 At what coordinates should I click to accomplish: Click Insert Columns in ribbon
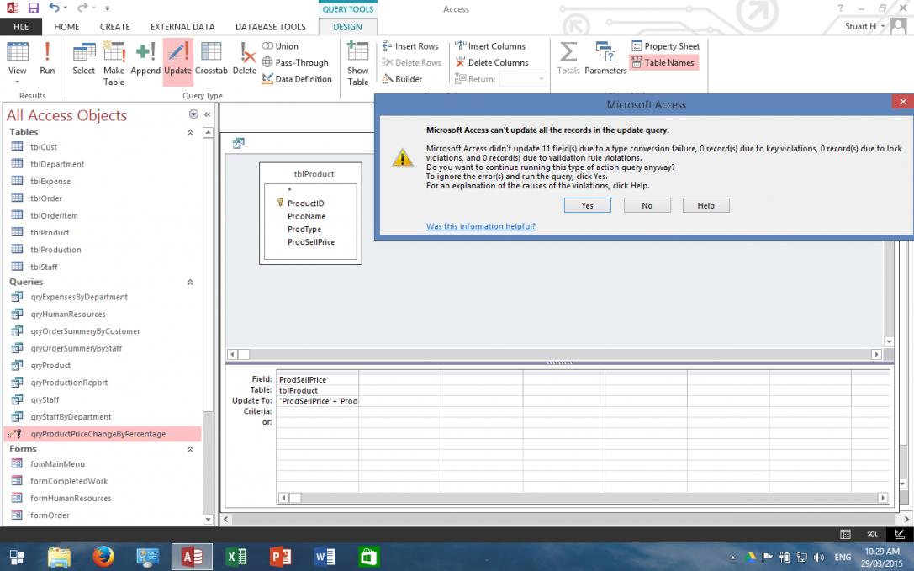click(490, 46)
